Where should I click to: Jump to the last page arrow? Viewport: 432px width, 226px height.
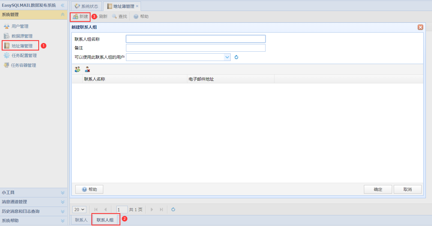tap(161, 209)
